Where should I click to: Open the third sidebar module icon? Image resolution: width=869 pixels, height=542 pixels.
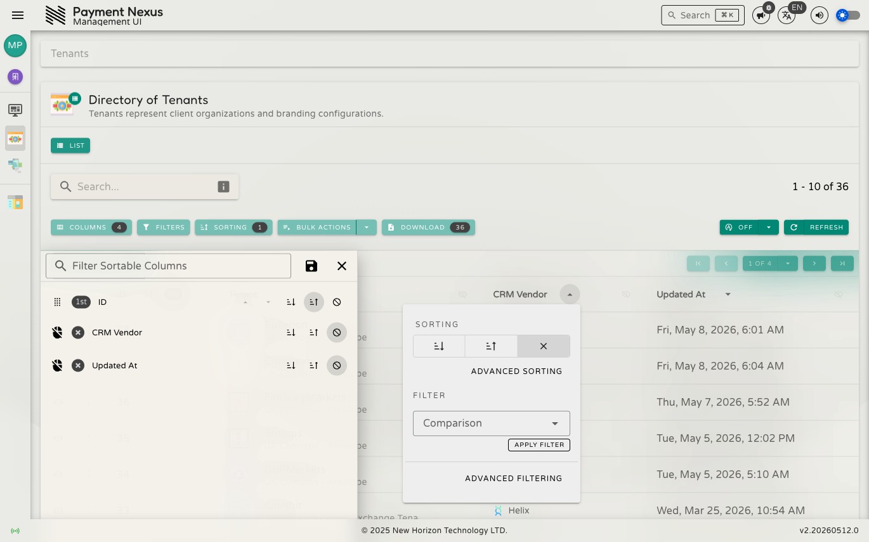click(x=15, y=165)
